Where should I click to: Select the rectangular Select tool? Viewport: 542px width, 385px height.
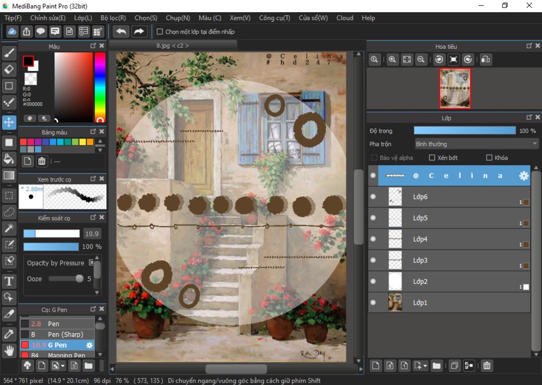tap(9, 196)
